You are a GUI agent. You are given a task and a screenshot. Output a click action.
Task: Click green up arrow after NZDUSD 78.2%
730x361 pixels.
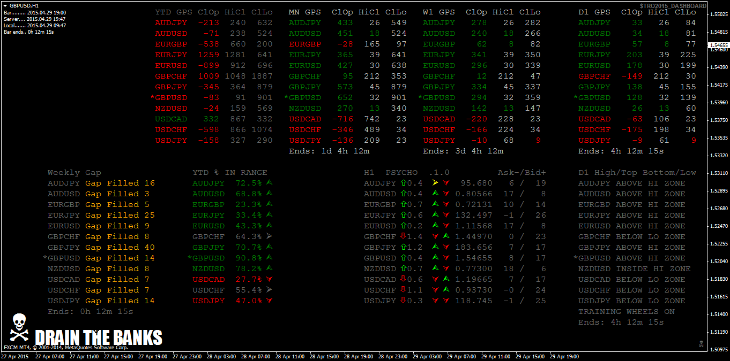pos(269,268)
